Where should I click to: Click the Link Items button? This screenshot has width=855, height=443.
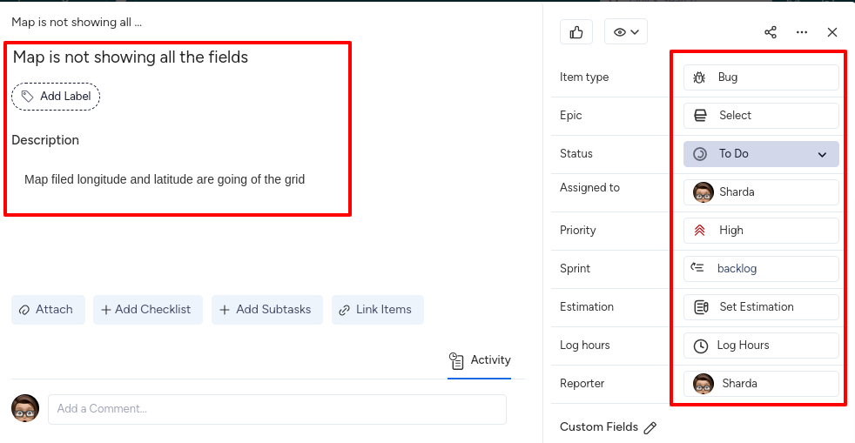click(378, 310)
